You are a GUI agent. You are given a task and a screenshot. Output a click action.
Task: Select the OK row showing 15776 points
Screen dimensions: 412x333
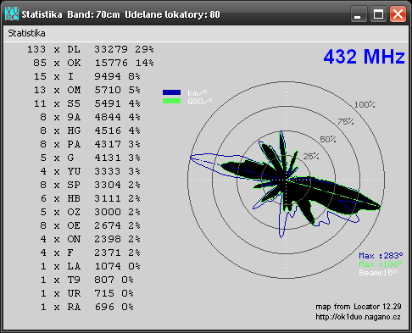coord(93,63)
